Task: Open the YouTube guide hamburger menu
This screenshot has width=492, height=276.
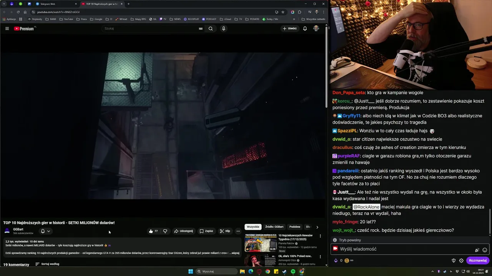Action: coord(7,28)
